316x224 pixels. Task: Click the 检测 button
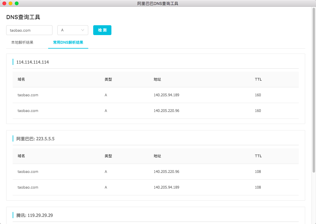(102, 30)
